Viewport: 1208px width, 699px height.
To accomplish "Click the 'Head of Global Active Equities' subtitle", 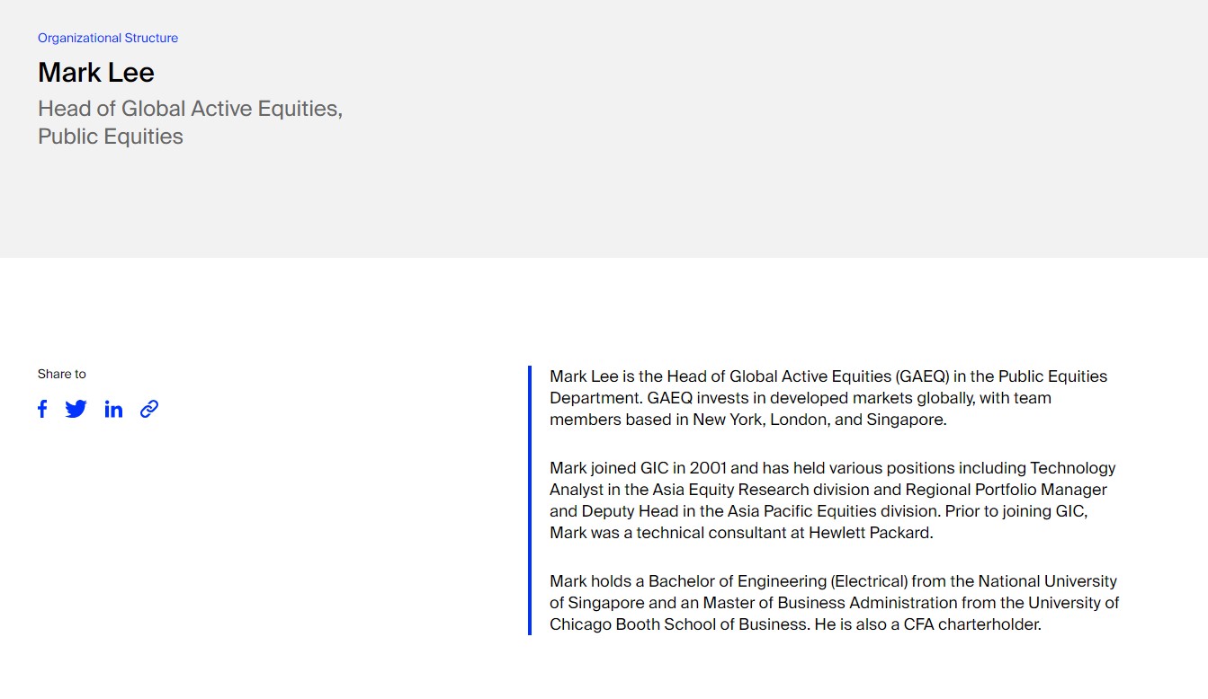I will coord(190,109).
